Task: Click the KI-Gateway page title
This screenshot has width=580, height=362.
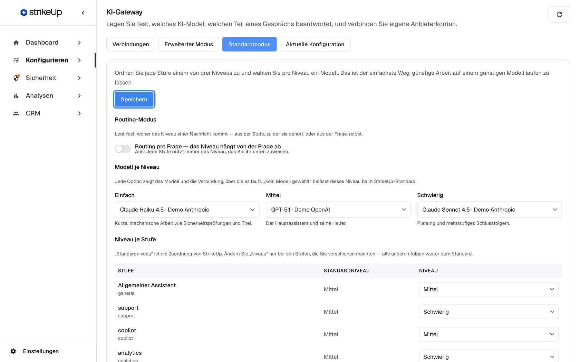Action: [x=124, y=12]
